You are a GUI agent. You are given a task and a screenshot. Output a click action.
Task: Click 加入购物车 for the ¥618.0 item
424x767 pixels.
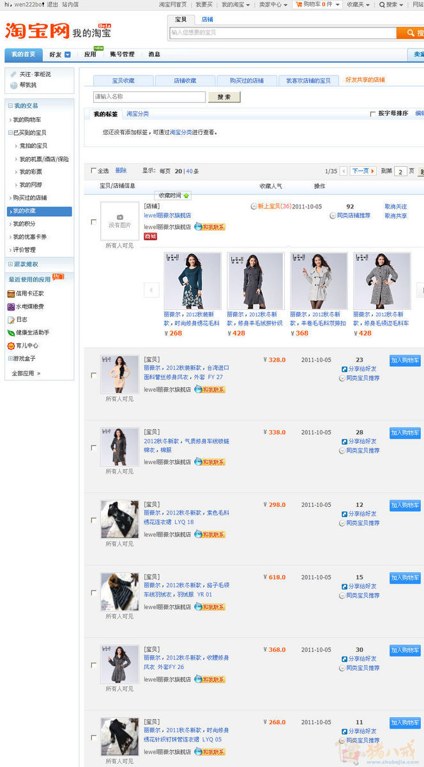pyautogui.click(x=405, y=578)
